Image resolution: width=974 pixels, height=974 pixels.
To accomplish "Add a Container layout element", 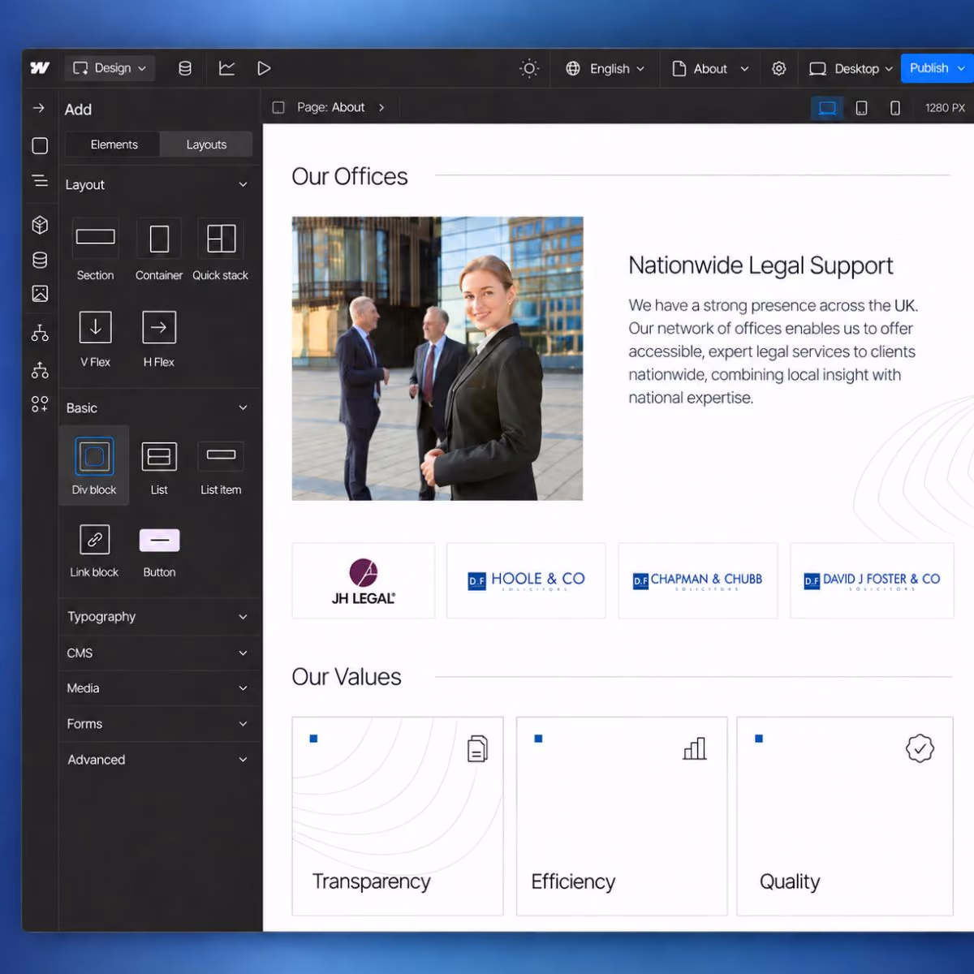I will (159, 249).
